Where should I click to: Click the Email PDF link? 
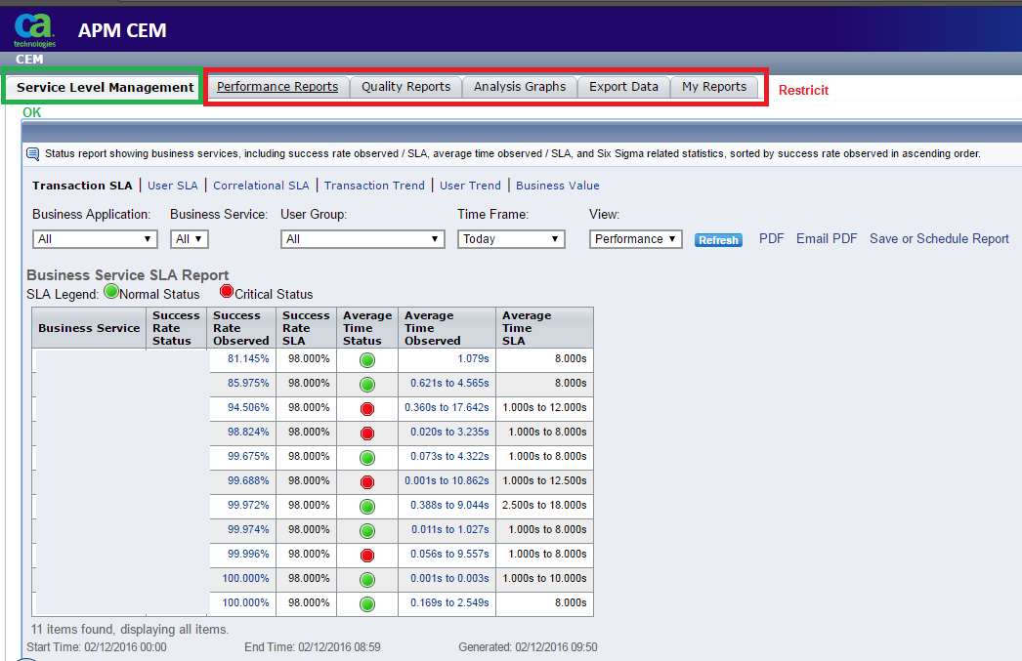tap(827, 239)
